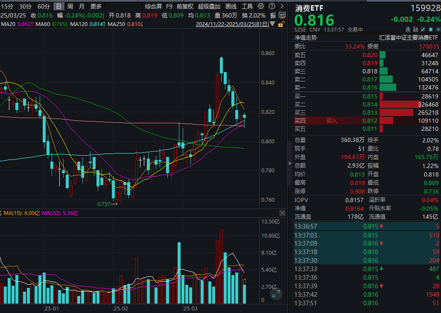Image resolution: width=441 pixels, height=313 pixels.
Task: Open chart settings via gear icon
Action: click(x=261, y=6)
